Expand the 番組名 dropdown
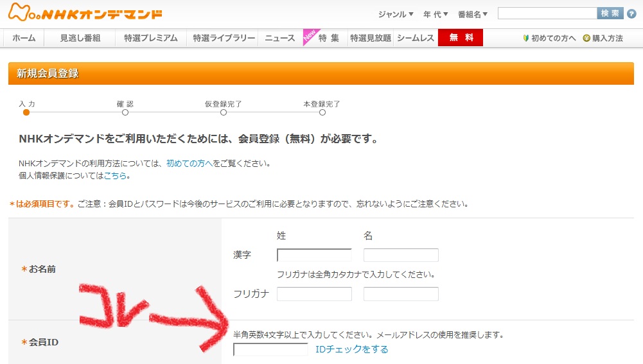Screen dimensions: 643x364 coord(473,14)
